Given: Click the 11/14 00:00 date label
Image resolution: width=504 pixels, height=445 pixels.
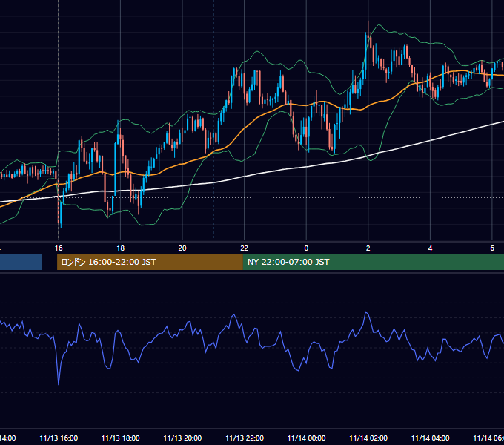Looking at the screenshot, I should [306, 438].
